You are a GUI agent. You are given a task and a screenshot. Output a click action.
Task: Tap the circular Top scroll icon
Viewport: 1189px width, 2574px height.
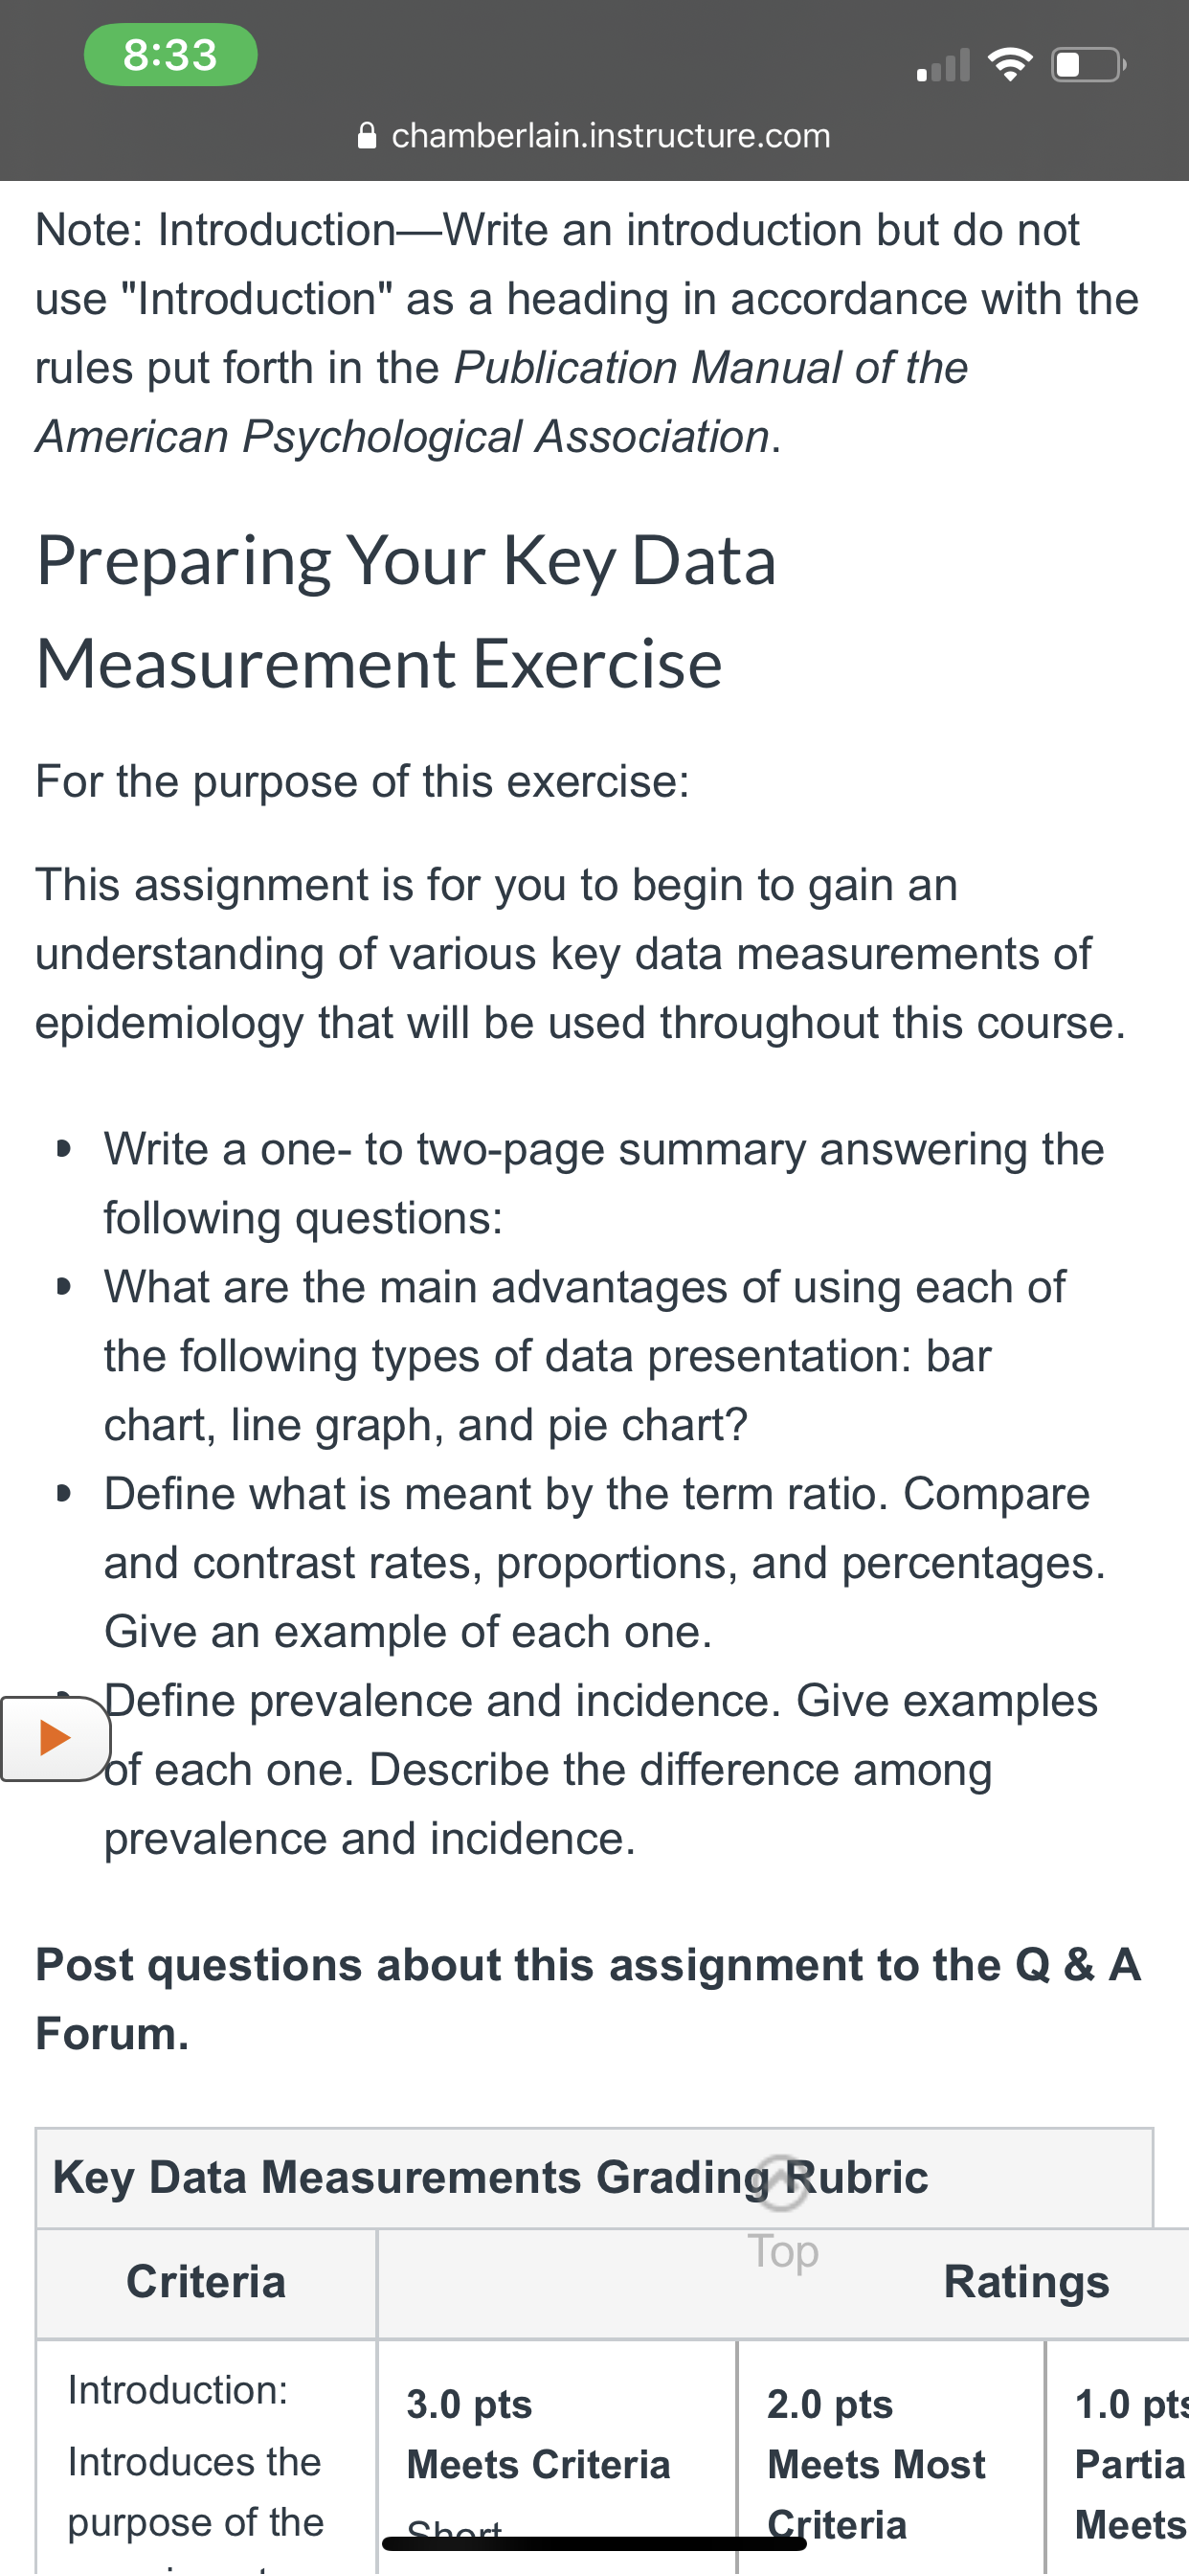coord(782,2183)
